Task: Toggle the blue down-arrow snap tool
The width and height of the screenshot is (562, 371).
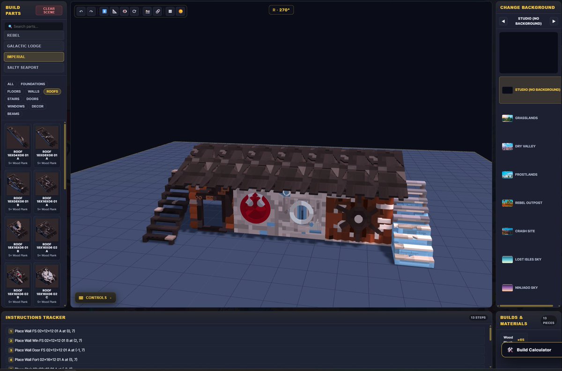Action: [x=104, y=11]
